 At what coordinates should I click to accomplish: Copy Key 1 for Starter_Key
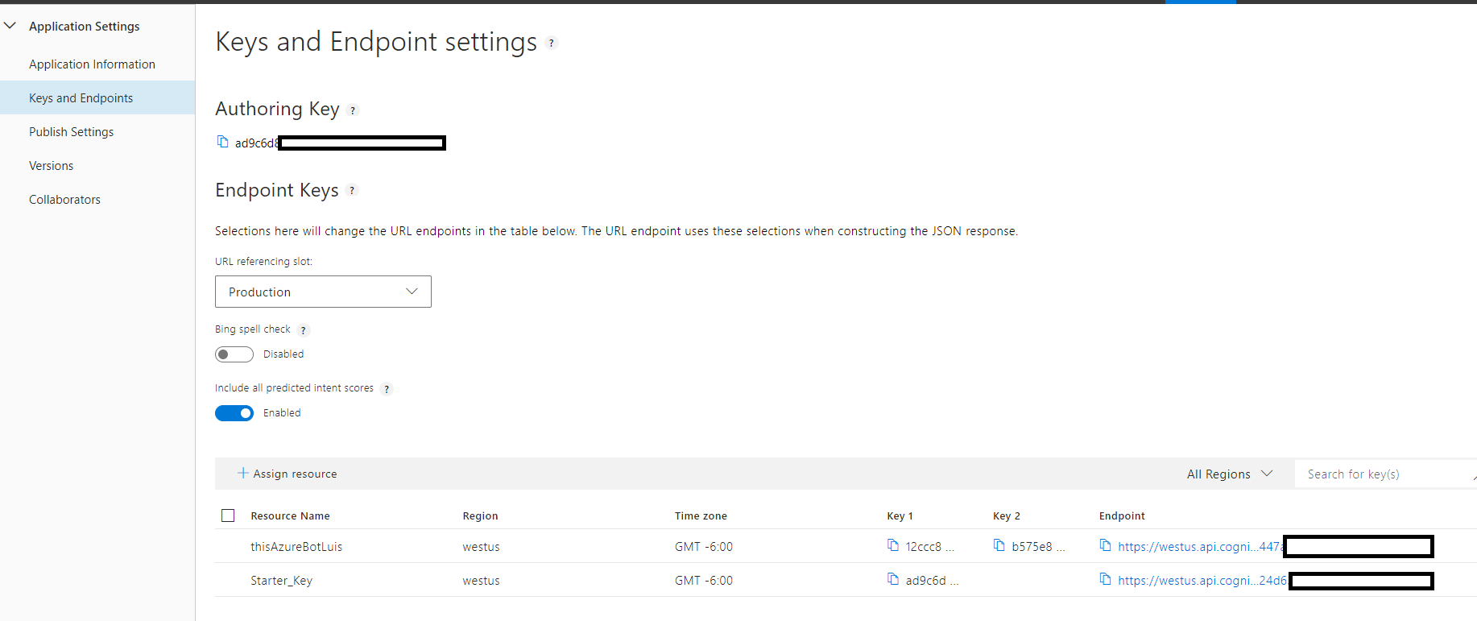pos(893,579)
